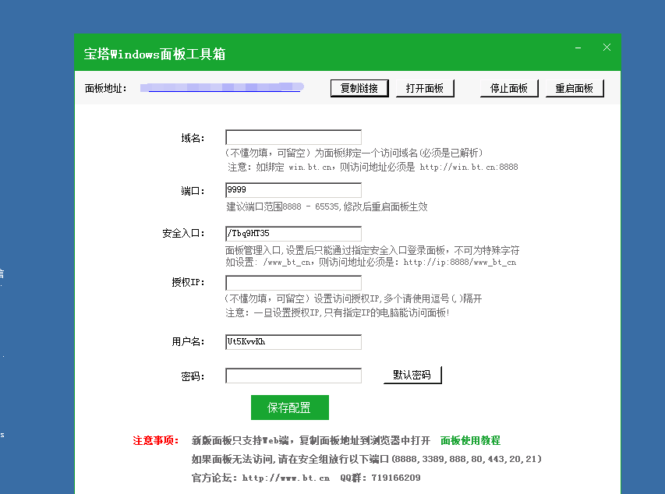This screenshot has width=665, height=494.
Task: Click the QQ群 719166209 text
Action: [x=380, y=478]
